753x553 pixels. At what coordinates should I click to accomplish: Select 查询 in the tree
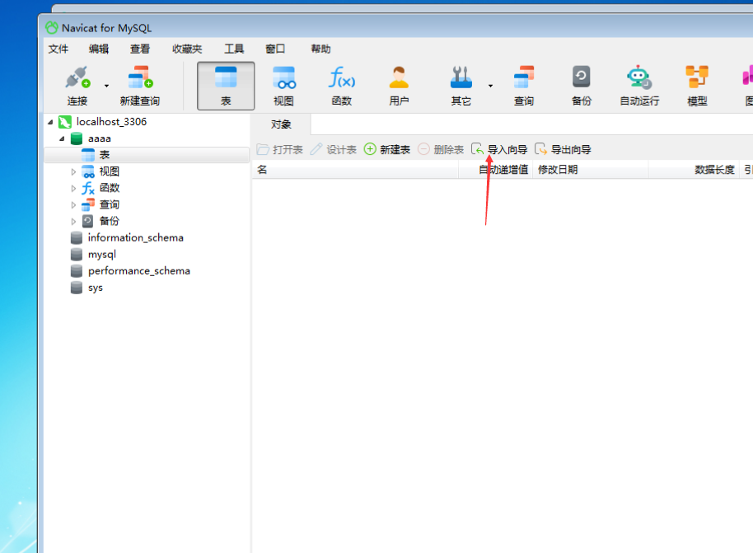[109, 204]
